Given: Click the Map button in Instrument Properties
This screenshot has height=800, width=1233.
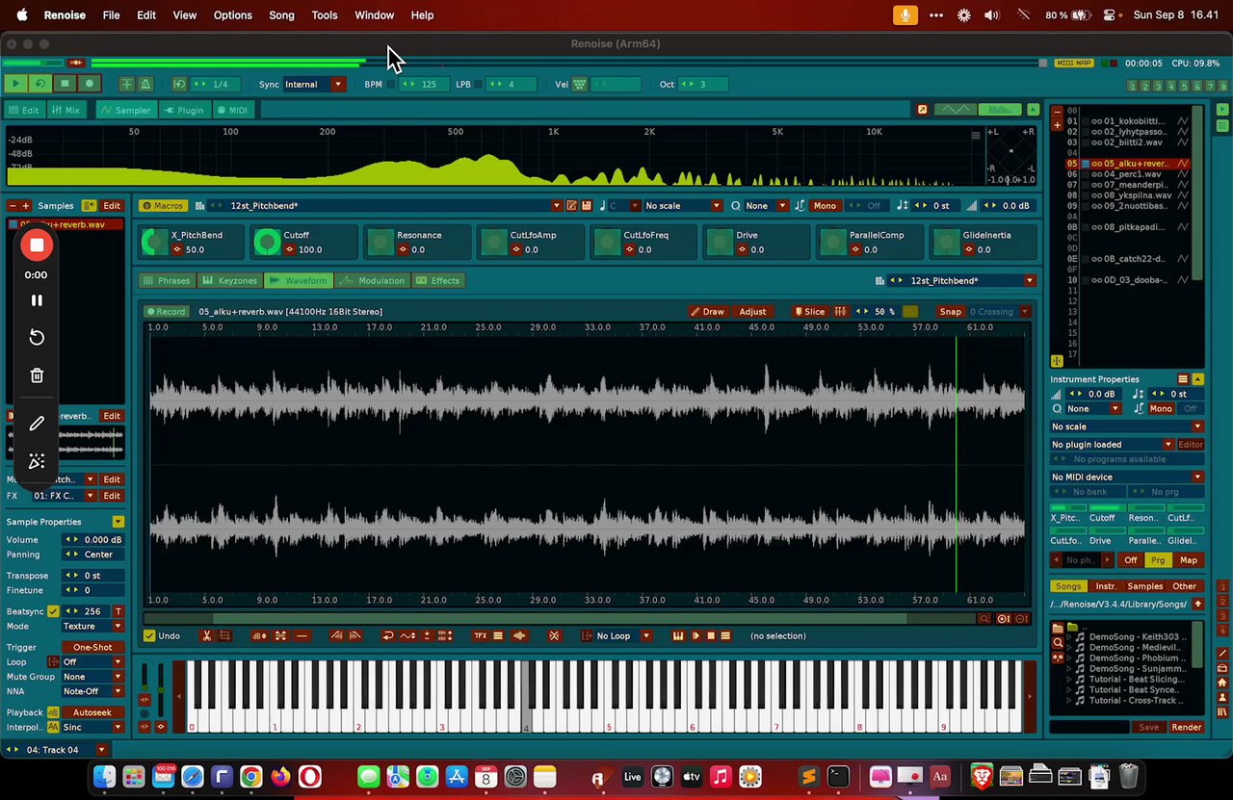Looking at the screenshot, I should [1189, 560].
